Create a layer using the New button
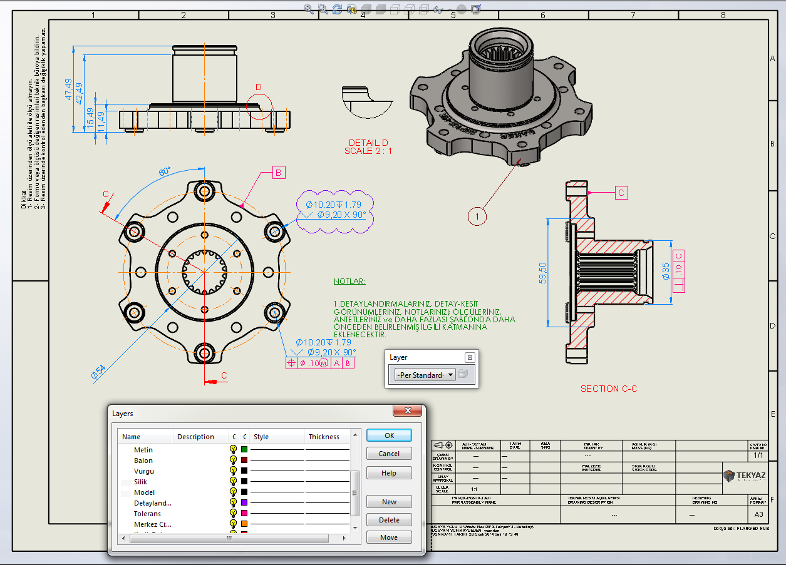 [388, 501]
